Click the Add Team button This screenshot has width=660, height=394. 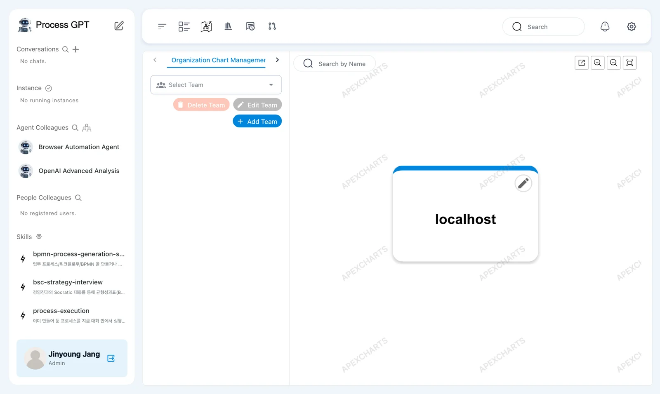pos(257,121)
